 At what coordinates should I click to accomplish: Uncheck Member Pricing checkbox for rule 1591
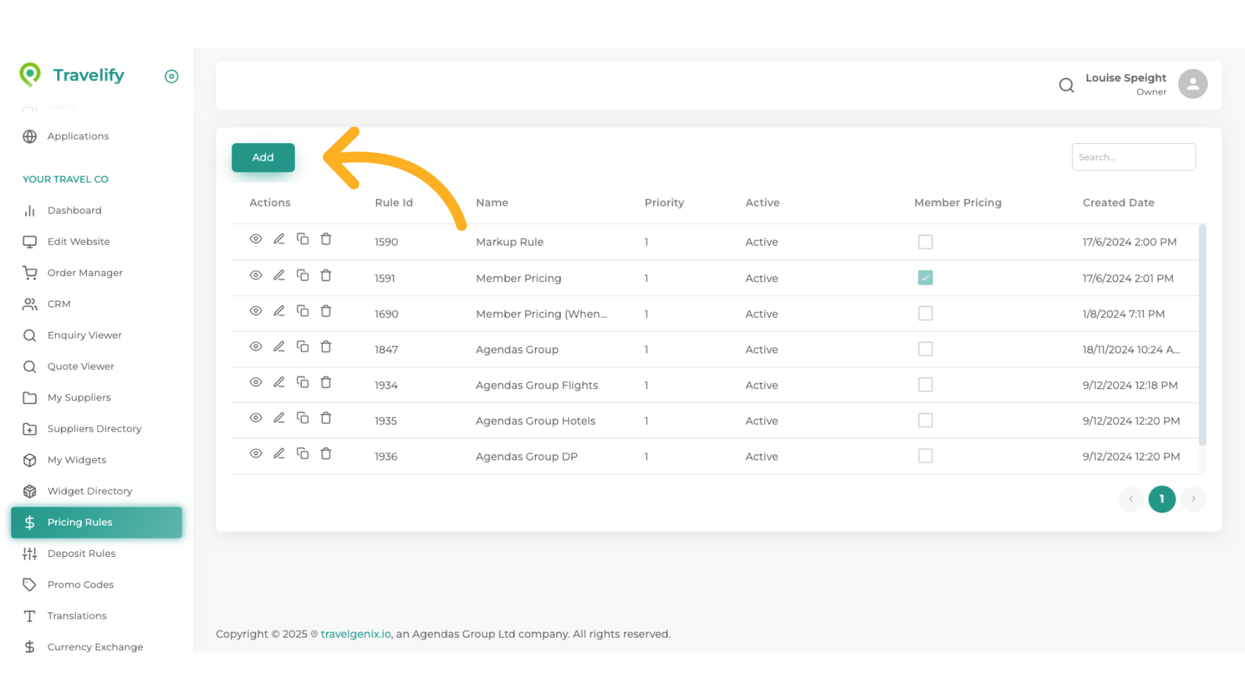(x=925, y=278)
